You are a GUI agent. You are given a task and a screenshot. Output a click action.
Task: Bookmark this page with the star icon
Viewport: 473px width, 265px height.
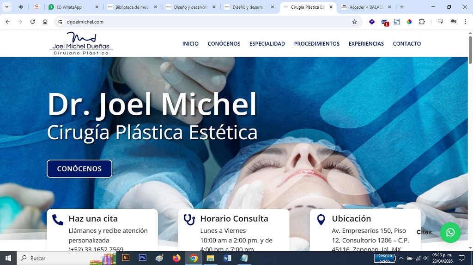pyautogui.click(x=354, y=22)
